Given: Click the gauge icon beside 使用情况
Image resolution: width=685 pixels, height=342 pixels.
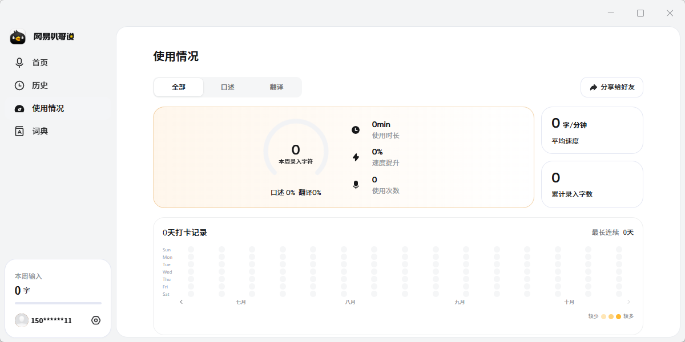Looking at the screenshot, I should click(19, 108).
